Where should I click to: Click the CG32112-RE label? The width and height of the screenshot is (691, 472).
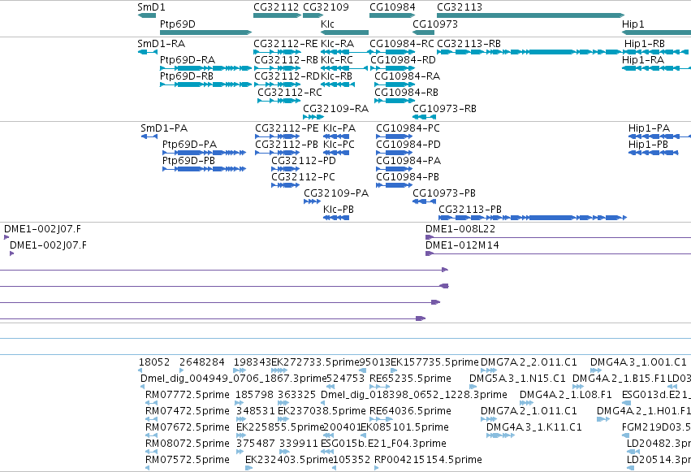(286, 44)
